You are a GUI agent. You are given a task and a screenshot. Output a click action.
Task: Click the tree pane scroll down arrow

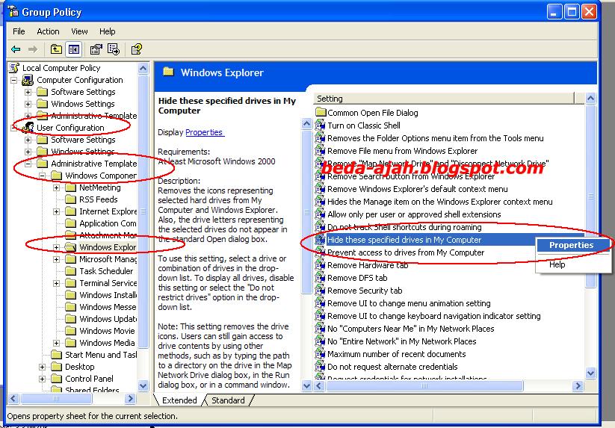click(143, 385)
